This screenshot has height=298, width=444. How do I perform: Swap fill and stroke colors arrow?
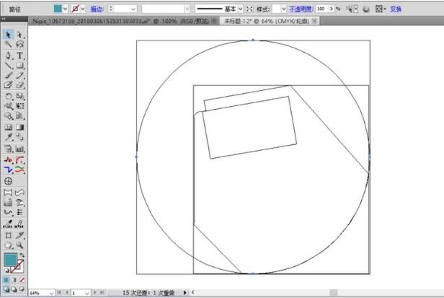pos(22,255)
